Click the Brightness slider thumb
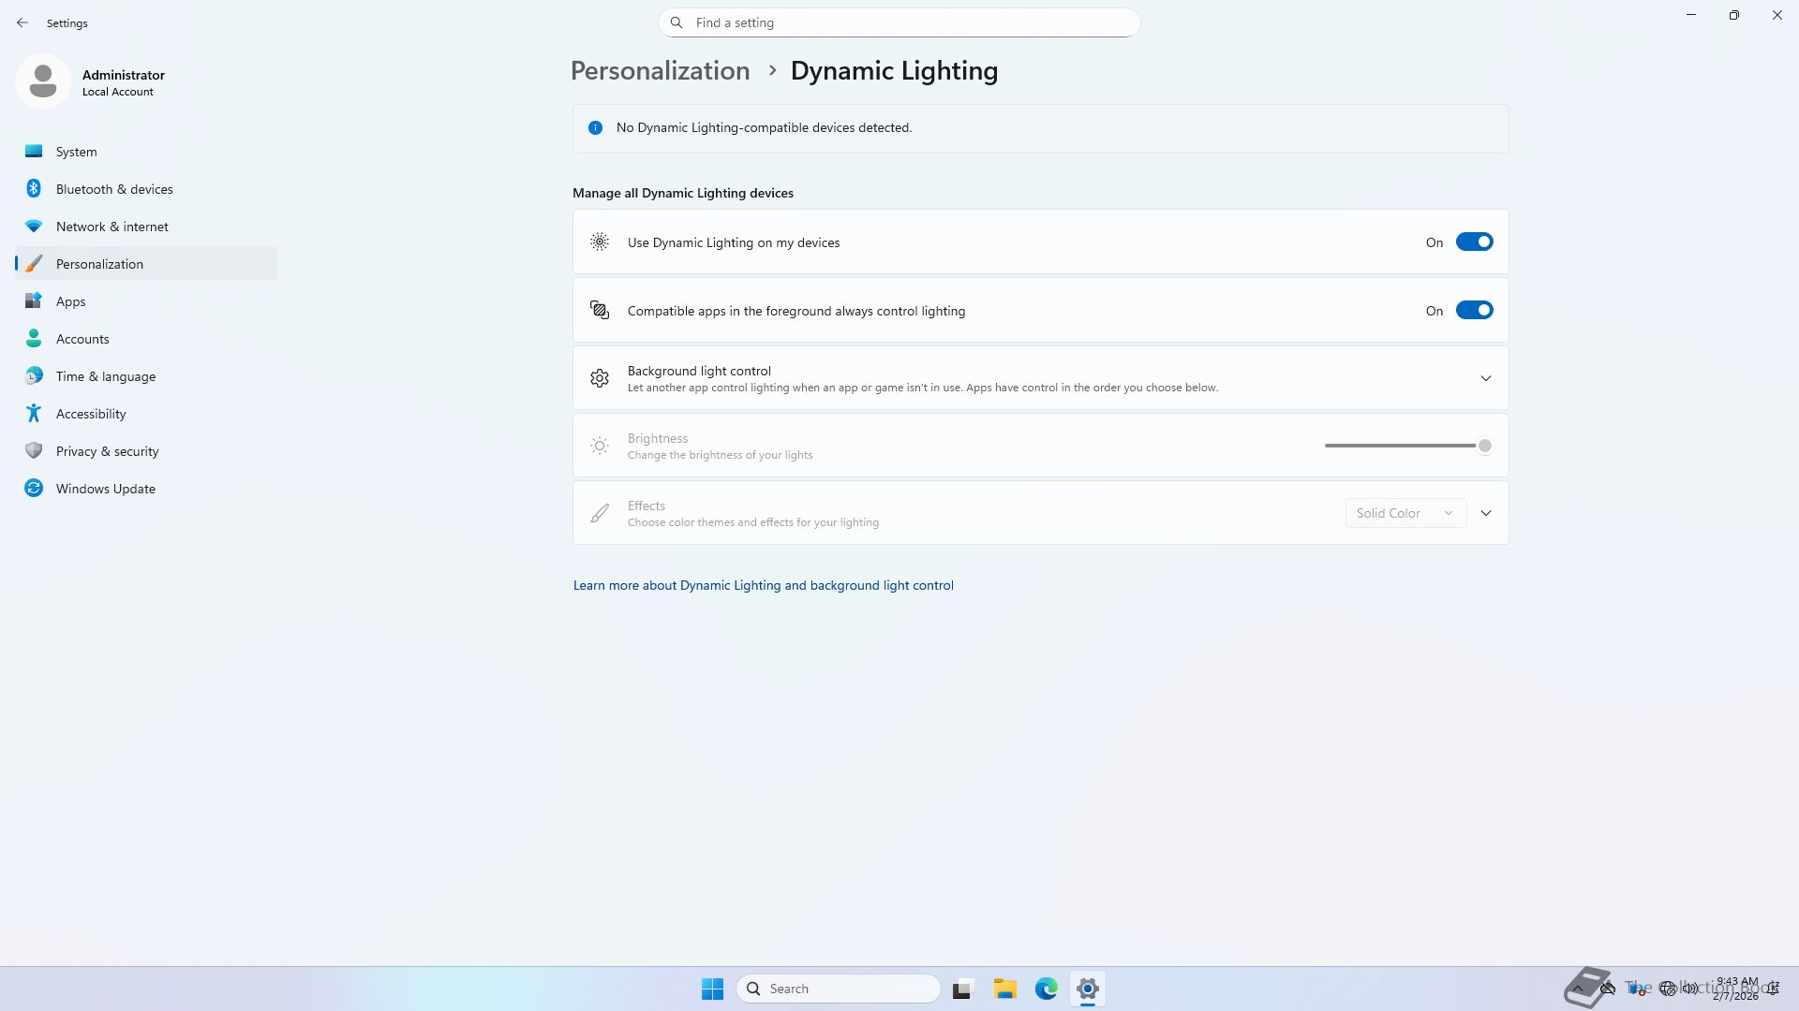This screenshot has height=1011, width=1799. [1485, 446]
